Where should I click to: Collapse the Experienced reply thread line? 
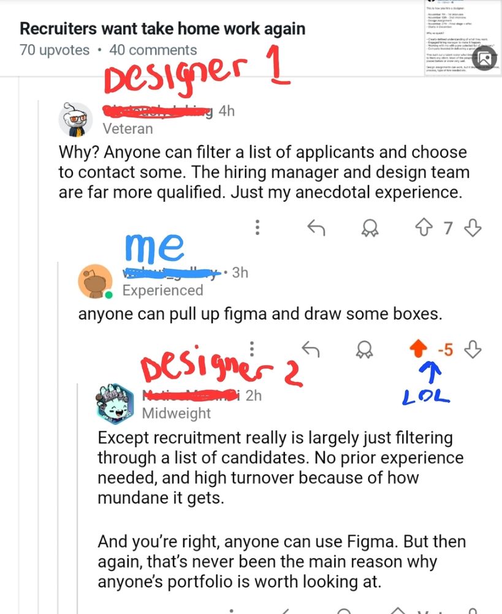58,431
